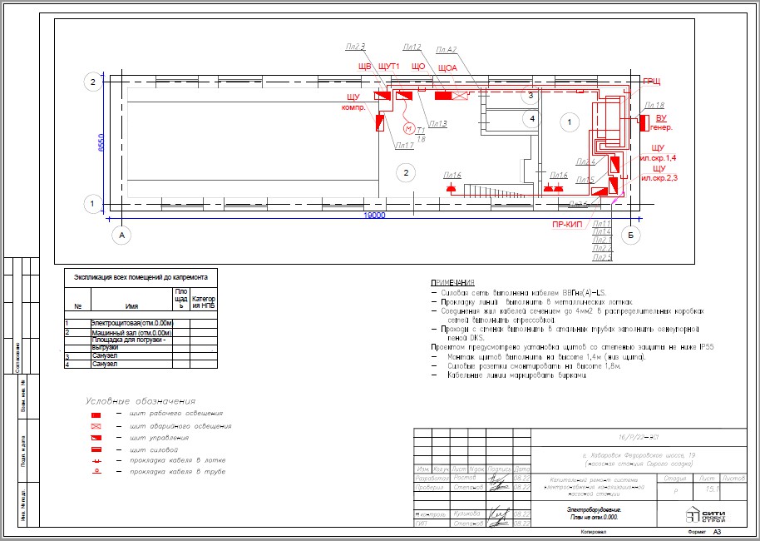The height and width of the screenshot is (541, 760).
Task: Click legend icon for щит аварийного освещения
Action: [x=96, y=426]
